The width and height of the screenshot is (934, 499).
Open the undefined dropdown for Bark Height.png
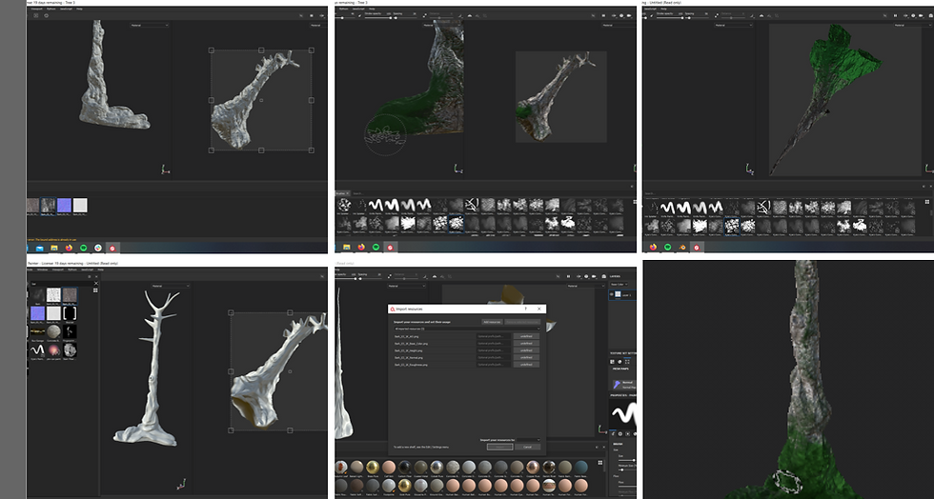pyautogui.click(x=526, y=350)
